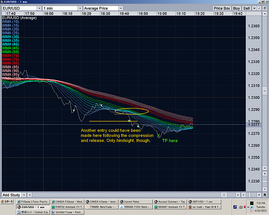
Task: Click the Windows Start button
Action: [x=7, y=202]
